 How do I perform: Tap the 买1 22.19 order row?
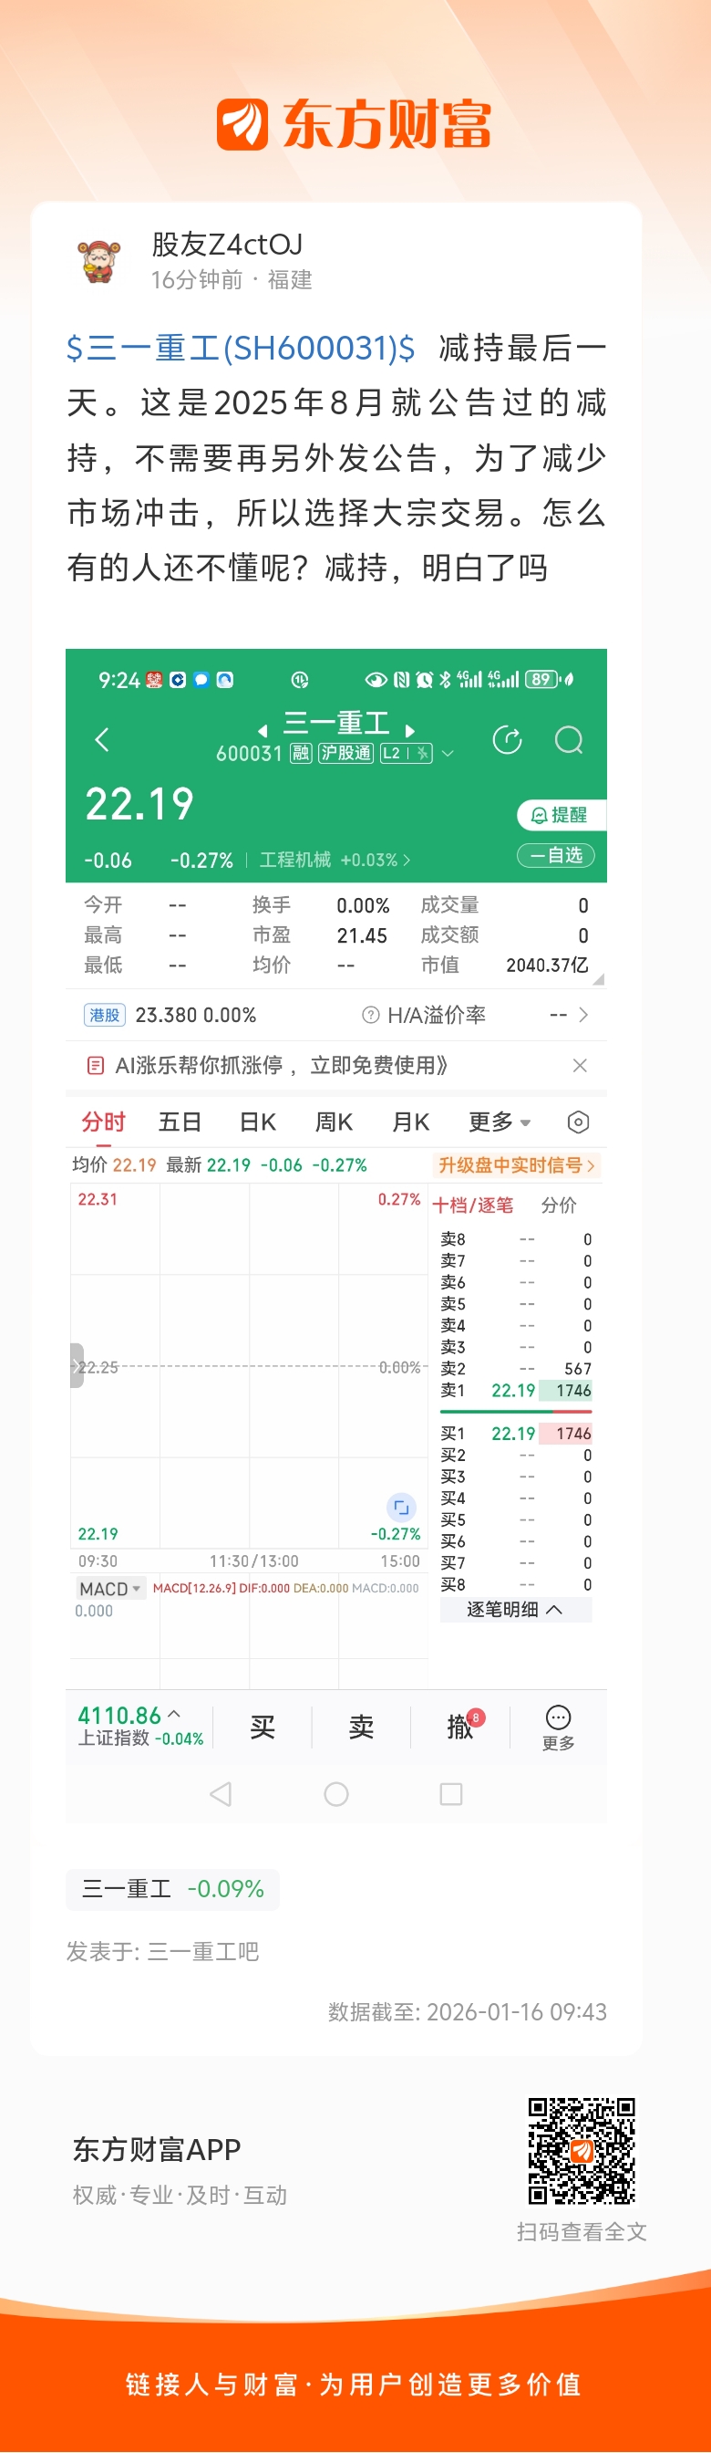515,1434
